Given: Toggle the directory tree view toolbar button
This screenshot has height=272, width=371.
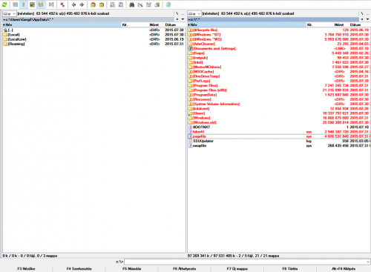Looking at the screenshot, I should coord(40,4).
